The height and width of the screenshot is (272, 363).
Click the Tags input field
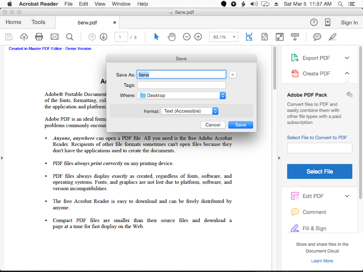(x=181, y=85)
